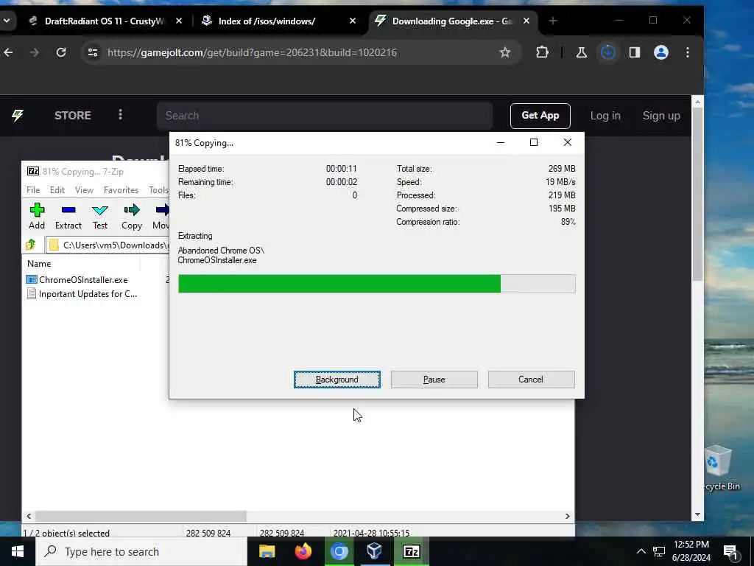The image size is (754, 566).
Task: Cancel the copying operation
Action: click(x=531, y=380)
